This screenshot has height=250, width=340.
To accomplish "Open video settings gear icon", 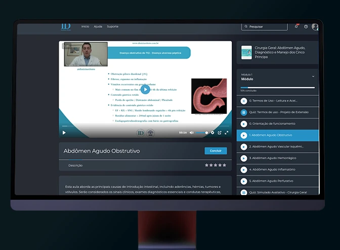I will tap(212, 133).
